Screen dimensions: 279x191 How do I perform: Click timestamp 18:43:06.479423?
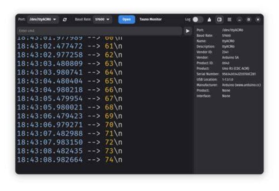pyautogui.click(x=50, y=116)
